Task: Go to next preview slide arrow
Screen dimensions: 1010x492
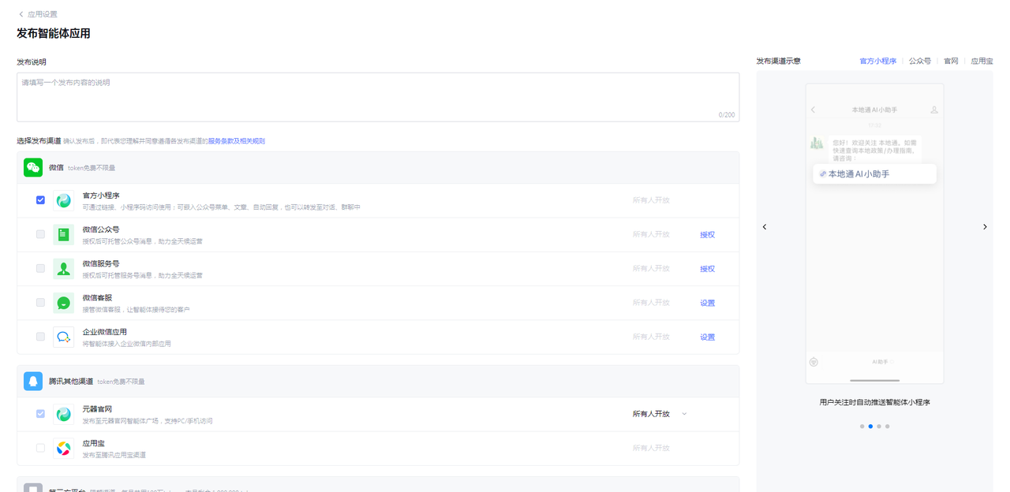Action: [x=985, y=227]
